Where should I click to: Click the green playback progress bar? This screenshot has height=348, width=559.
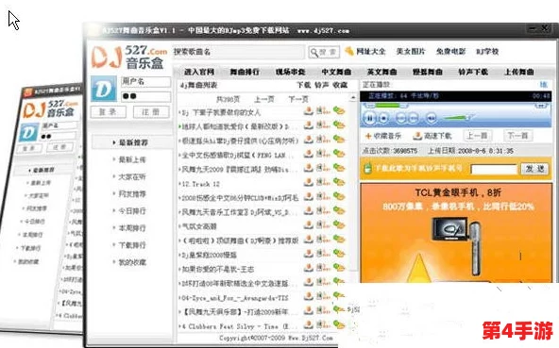pos(387,106)
